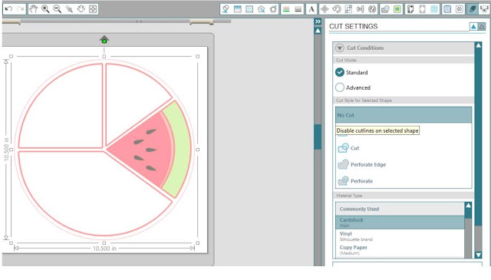Screen dimensions: 491x280
Task: Select Vinyl Silhouette brand material
Action: tap(400, 236)
